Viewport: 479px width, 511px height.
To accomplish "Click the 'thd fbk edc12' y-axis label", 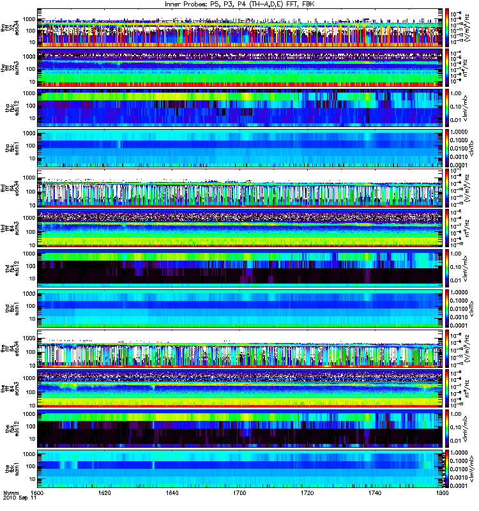I will pyautogui.click(x=11, y=268).
